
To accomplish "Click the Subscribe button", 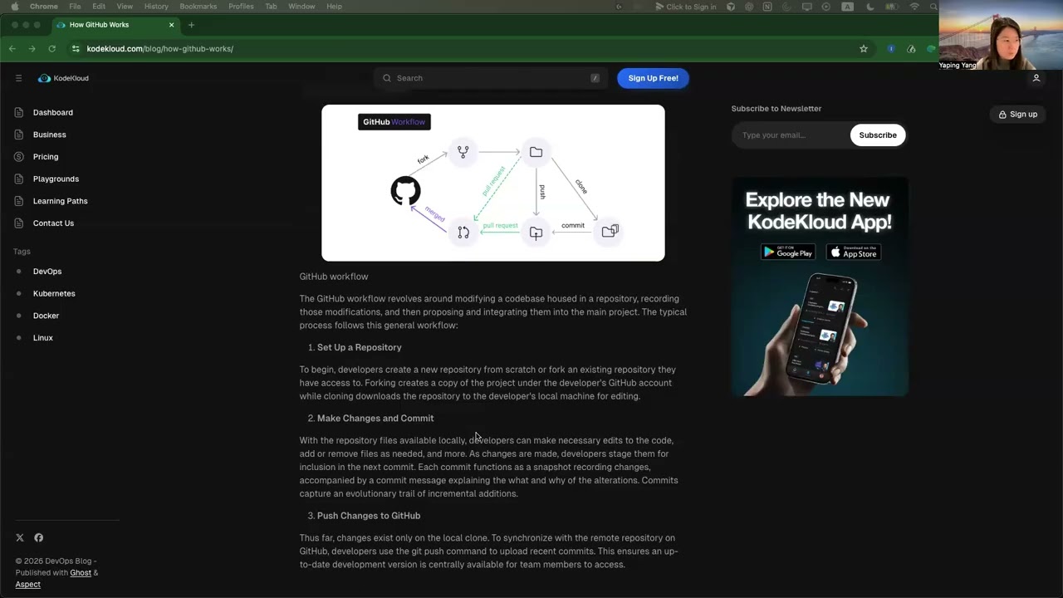I will tap(878, 135).
